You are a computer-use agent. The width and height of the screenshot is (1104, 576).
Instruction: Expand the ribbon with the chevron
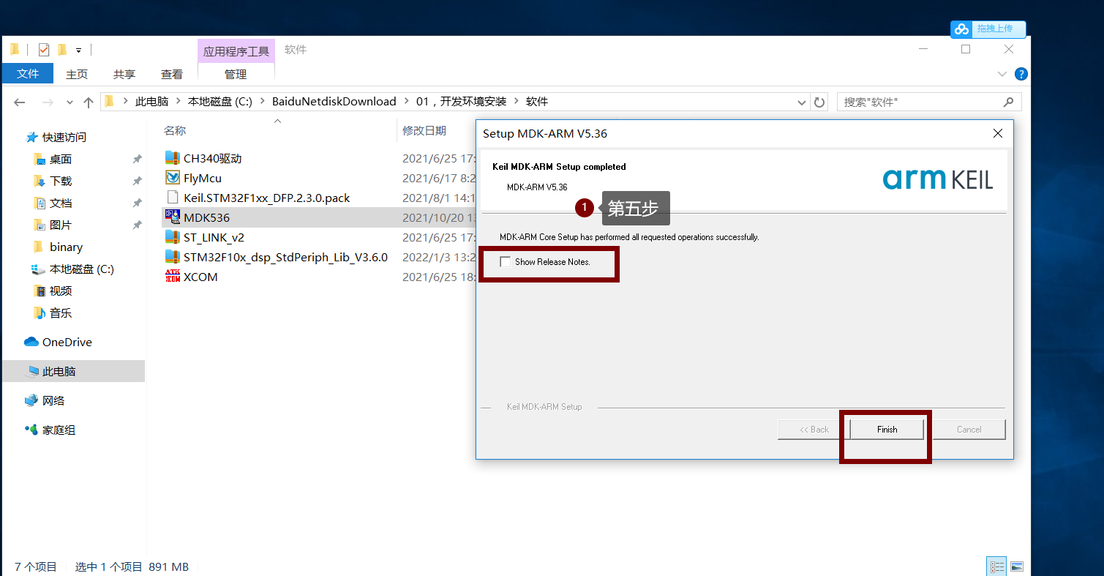(x=1002, y=74)
